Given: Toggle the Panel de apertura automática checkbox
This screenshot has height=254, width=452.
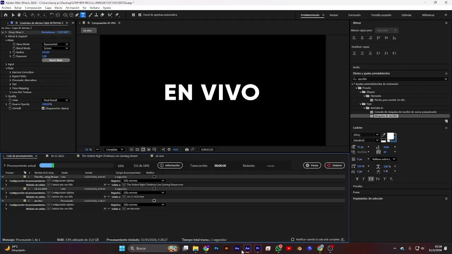Looking at the screenshot, I should pyautogui.click(x=140, y=15).
